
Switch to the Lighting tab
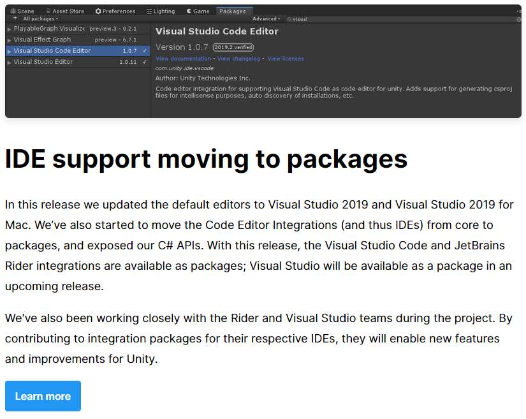pos(161,11)
